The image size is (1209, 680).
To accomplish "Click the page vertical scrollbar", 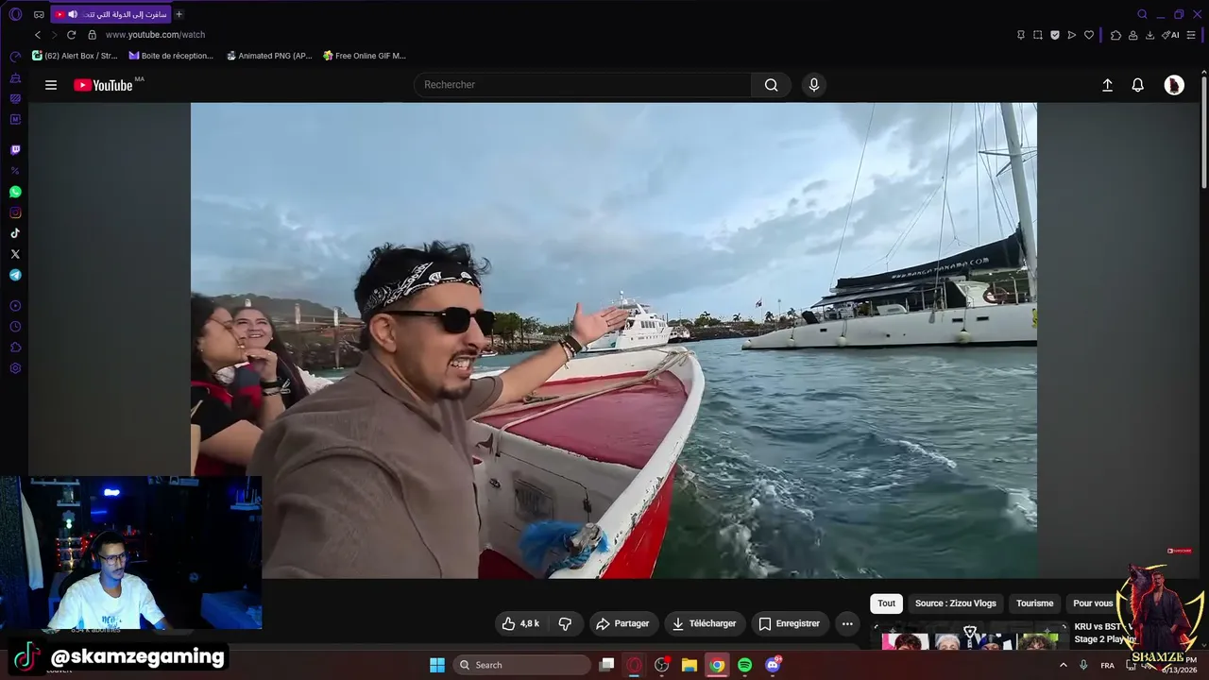I will click(1203, 132).
